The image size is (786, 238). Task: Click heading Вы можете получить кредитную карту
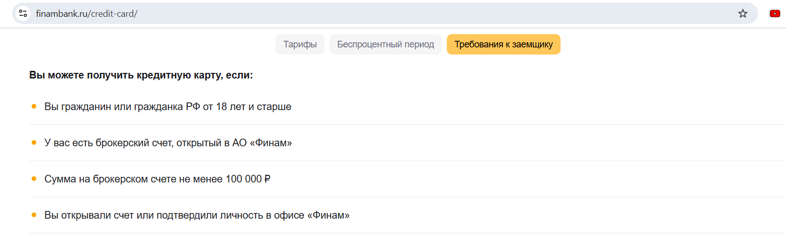pyautogui.click(x=141, y=75)
